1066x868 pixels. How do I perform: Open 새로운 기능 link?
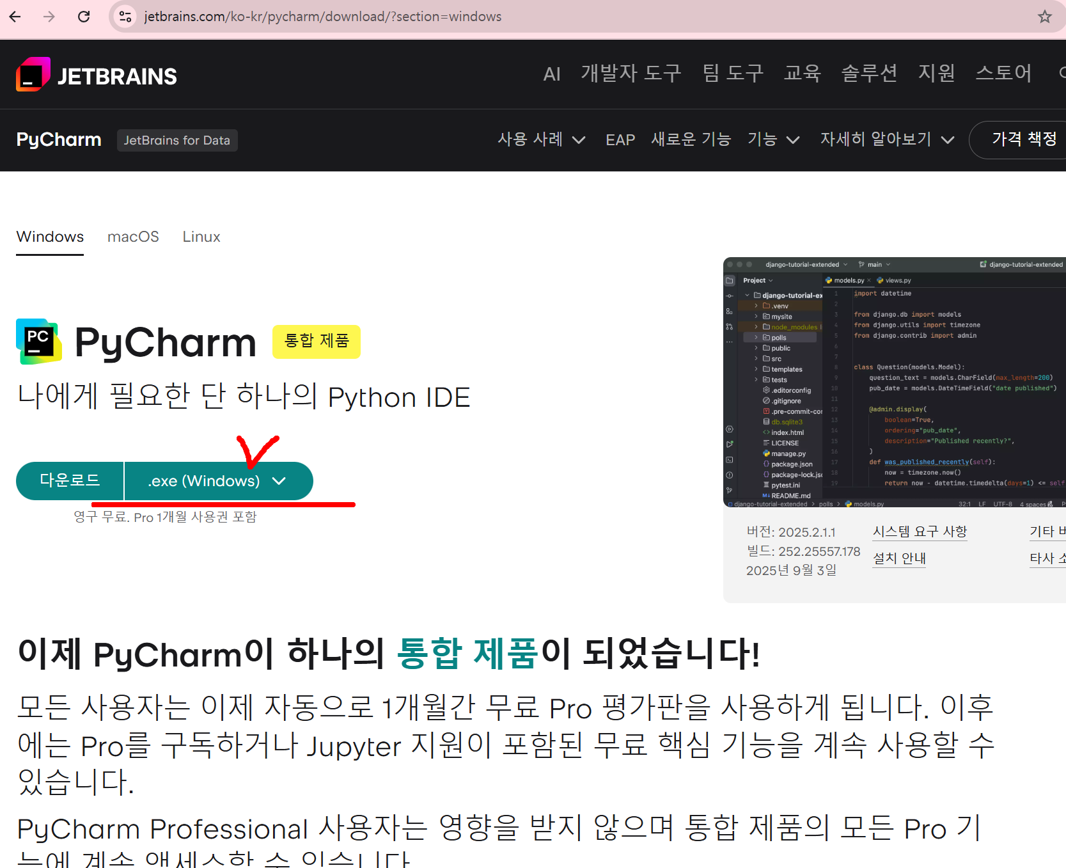click(x=691, y=139)
